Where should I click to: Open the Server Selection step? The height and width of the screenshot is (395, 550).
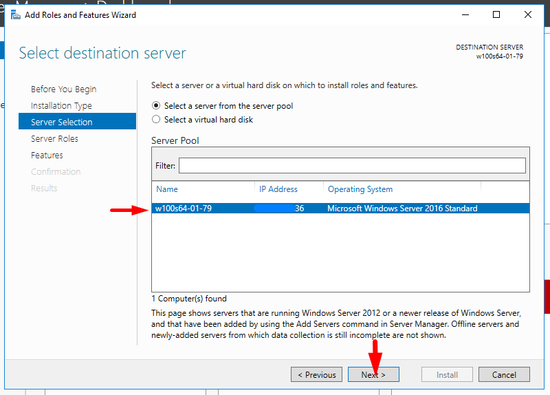61,122
